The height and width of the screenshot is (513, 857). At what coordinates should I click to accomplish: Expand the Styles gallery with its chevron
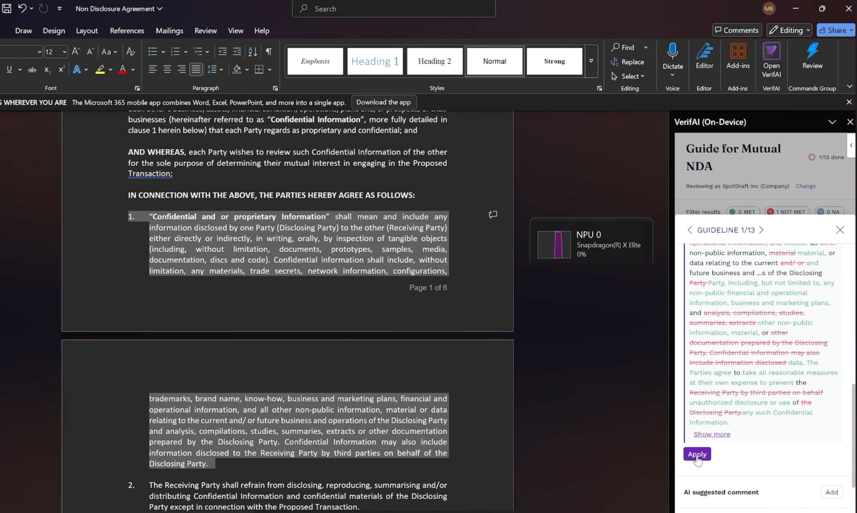(x=591, y=61)
